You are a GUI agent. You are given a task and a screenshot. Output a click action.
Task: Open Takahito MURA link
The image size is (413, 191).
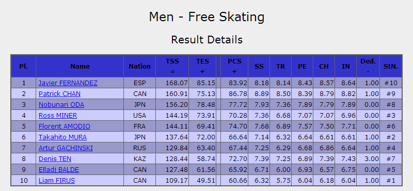pos(62,137)
